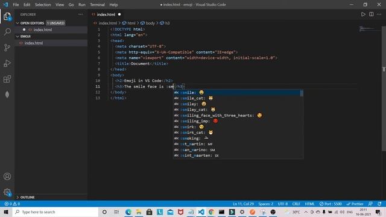Open Microsoft Edge from taskbar
The height and width of the screenshot is (217, 386).
[128, 212]
